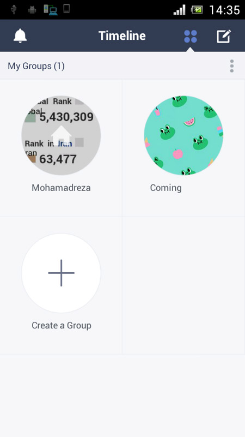Viewport: 245px width, 437px height.
Task: Compose a new post with pencil icon
Action: (224, 37)
